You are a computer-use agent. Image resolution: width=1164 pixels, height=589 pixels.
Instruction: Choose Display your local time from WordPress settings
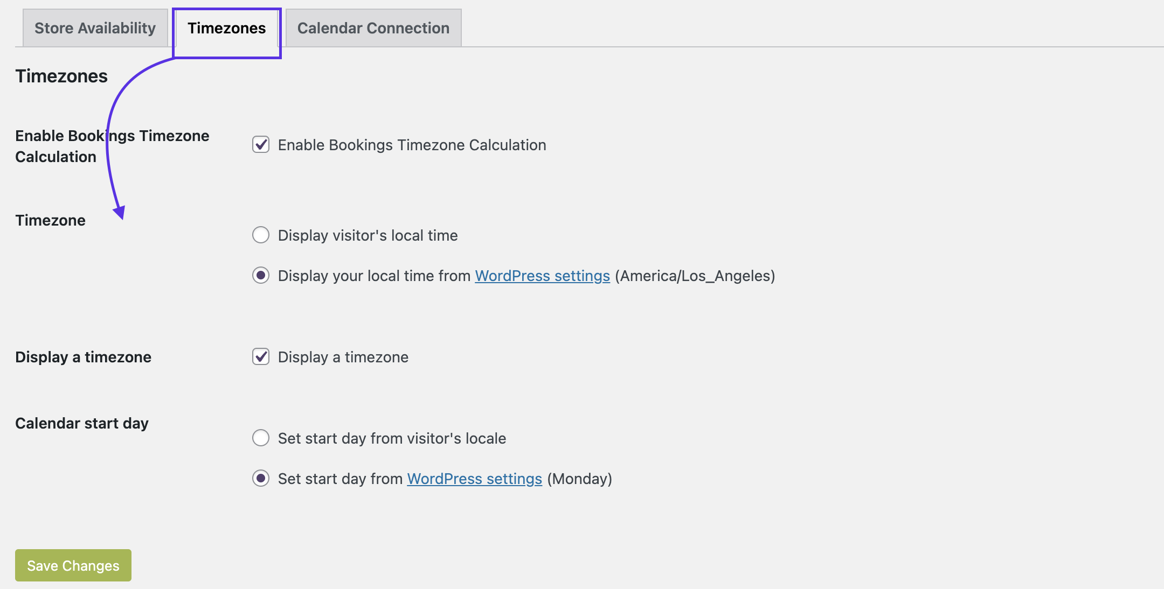pos(260,276)
